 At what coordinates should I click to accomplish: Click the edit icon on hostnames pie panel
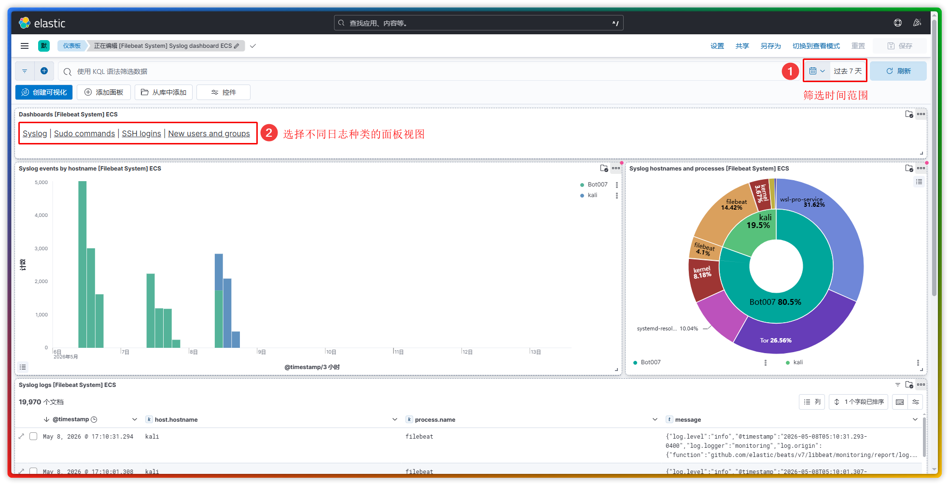[x=909, y=169]
